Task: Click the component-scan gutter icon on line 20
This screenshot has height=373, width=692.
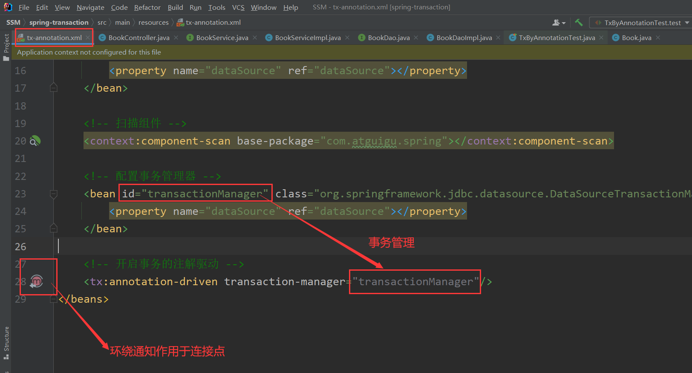Action: [x=35, y=141]
